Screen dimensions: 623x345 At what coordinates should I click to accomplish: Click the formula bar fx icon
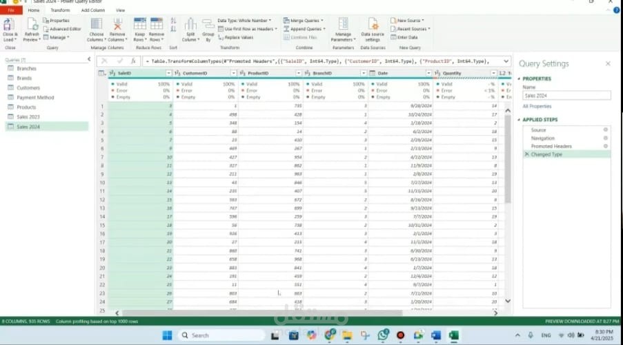[134, 61]
